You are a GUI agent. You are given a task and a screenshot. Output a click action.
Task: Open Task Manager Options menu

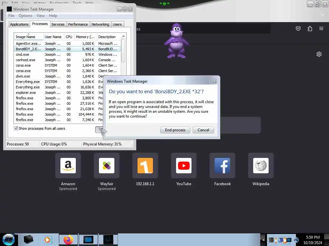pyautogui.click(x=25, y=16)
